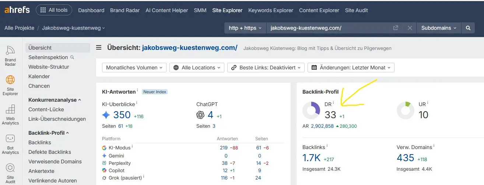Click the Grok Antworten value 116
Image resolution: width=484 pixels, height=185 pixels.
pyautogui.click(x=224, y=178)
